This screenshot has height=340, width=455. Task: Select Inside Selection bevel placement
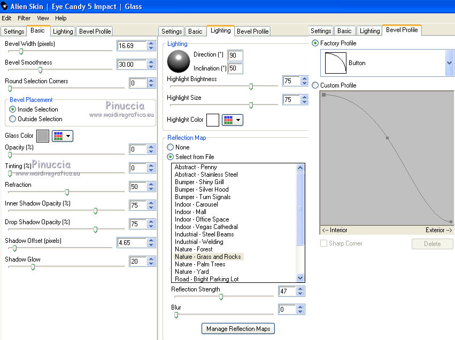(13, 109)
